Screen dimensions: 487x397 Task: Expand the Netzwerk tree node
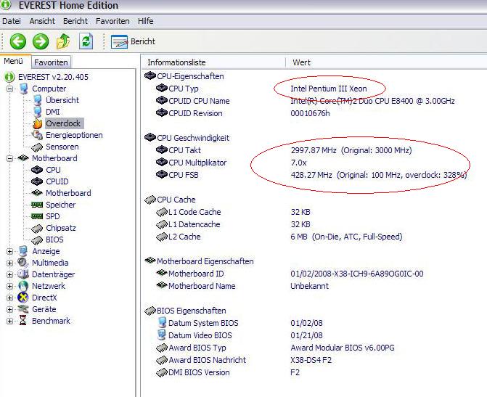pos(9,286)
